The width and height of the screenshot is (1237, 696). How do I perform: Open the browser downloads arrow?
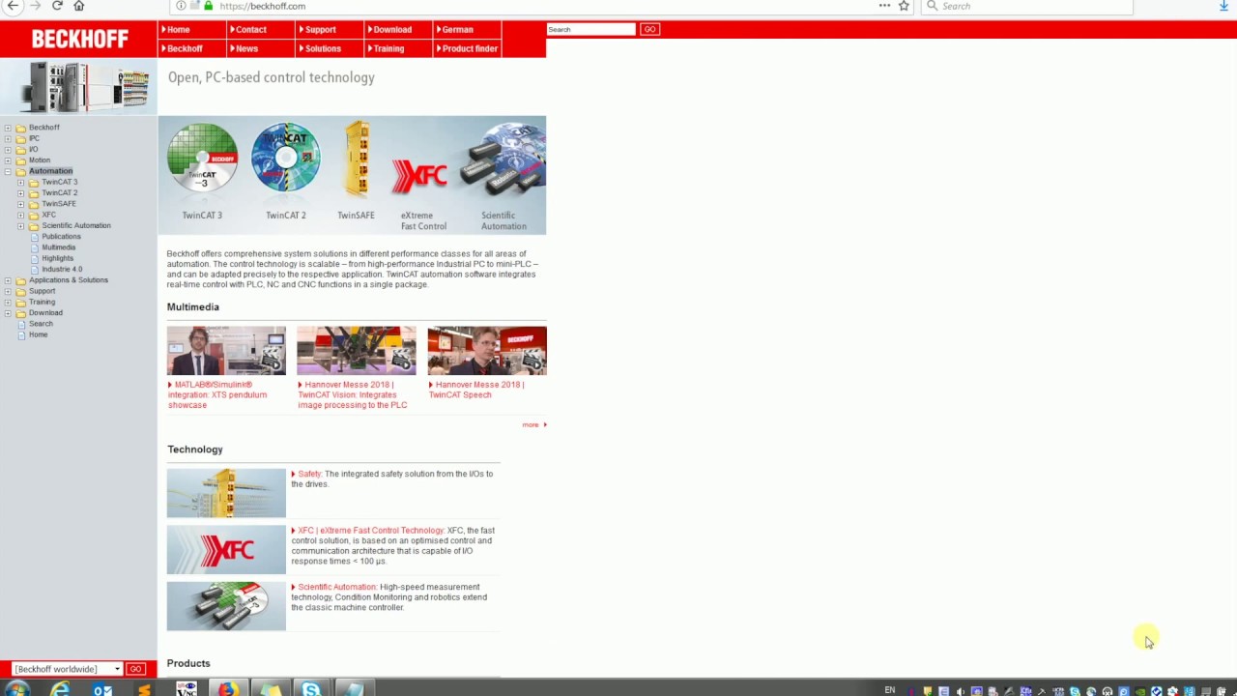click(x=1223, y=6)
